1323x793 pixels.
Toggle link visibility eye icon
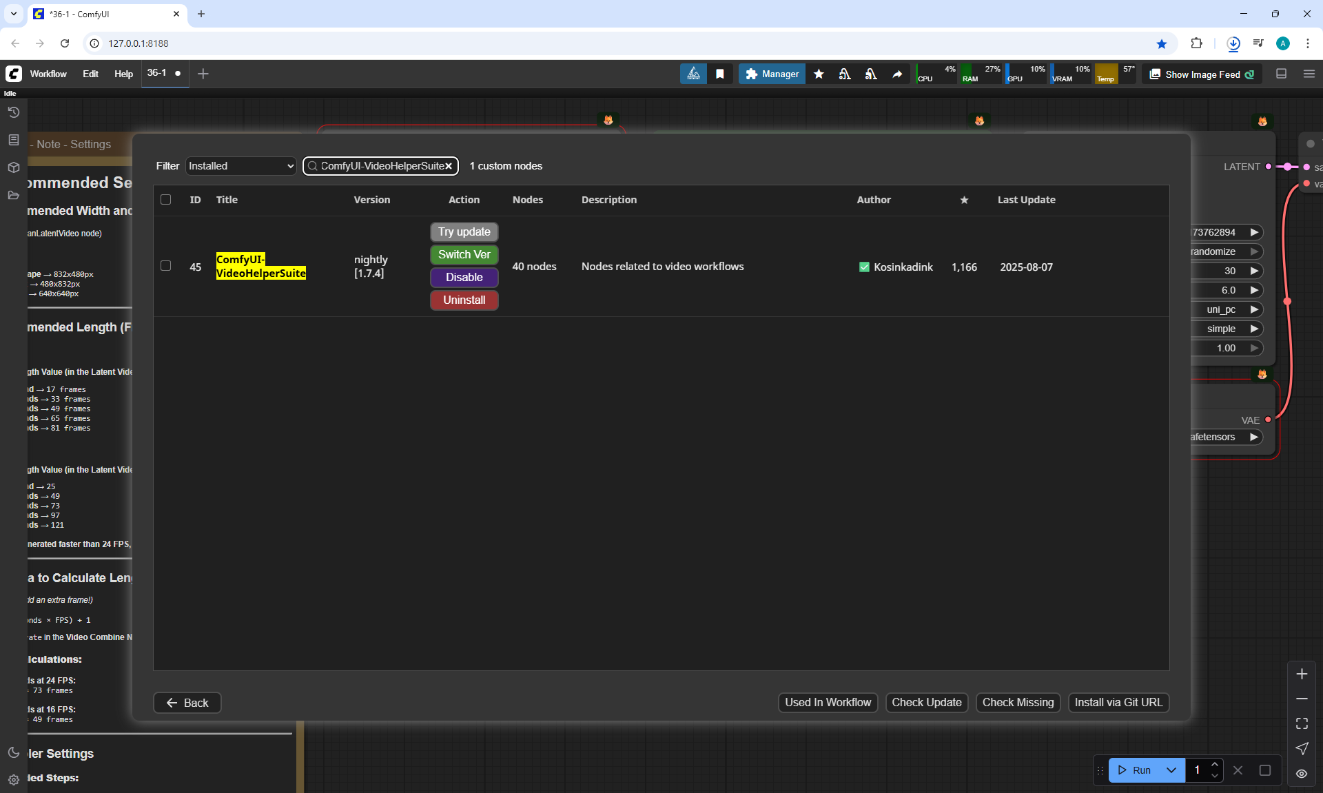(x=1302, y=774)
